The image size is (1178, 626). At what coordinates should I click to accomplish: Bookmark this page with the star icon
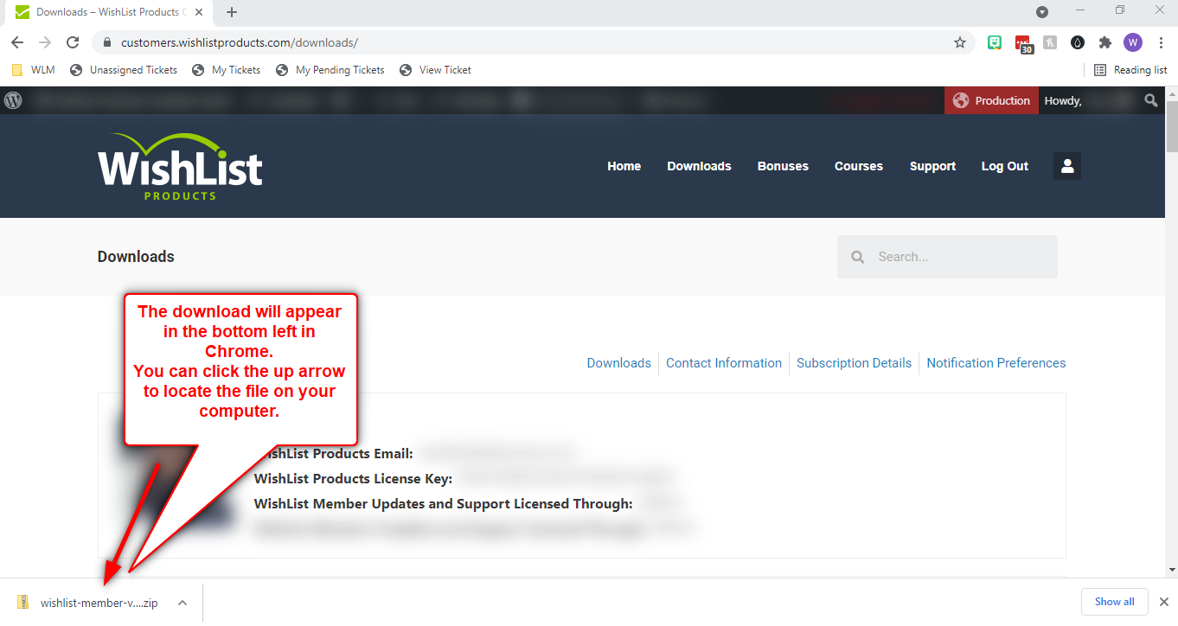pyautogui.click(x=959, y=42)
